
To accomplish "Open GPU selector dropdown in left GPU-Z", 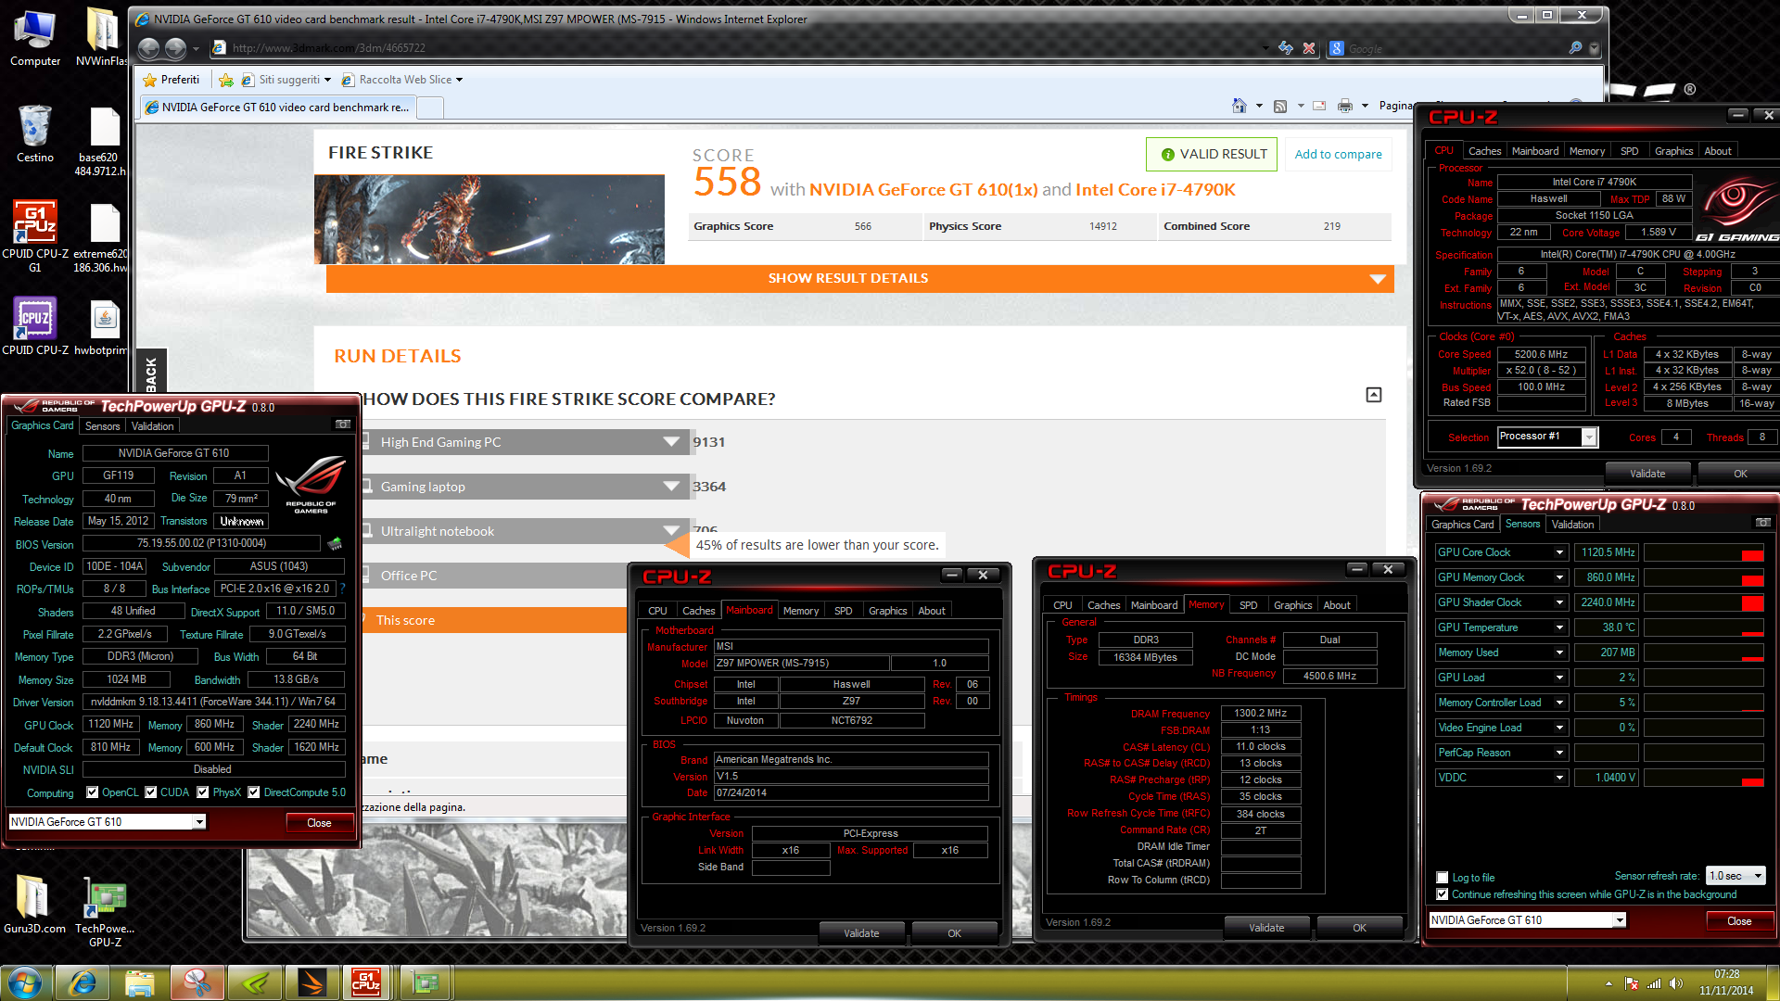I will (107, 822).
